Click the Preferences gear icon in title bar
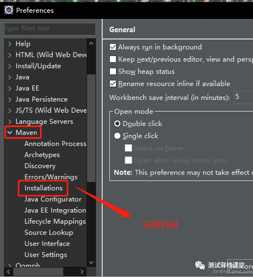The width and height of the screenshot is (253, 277). 9,10
